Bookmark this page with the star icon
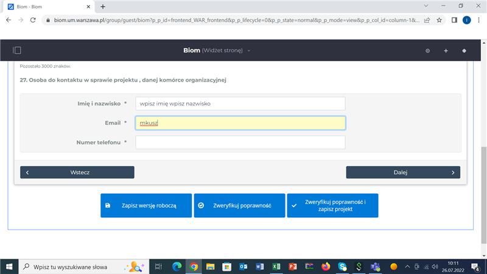 pyautogui.click(x=439, y=19)
